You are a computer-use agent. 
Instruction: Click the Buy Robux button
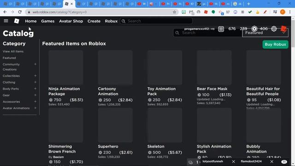click(275, 44)
